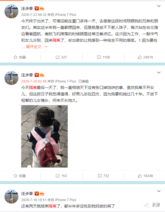Open 汪少菲 profile name on the 2020-7-19 post
Image resolution: width=165 pixels, height=212 pixels.
point(27,194)
